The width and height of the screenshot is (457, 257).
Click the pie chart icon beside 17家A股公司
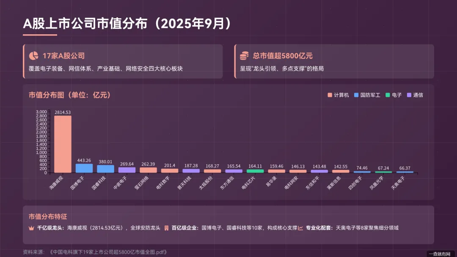click(x=33, y=56)
